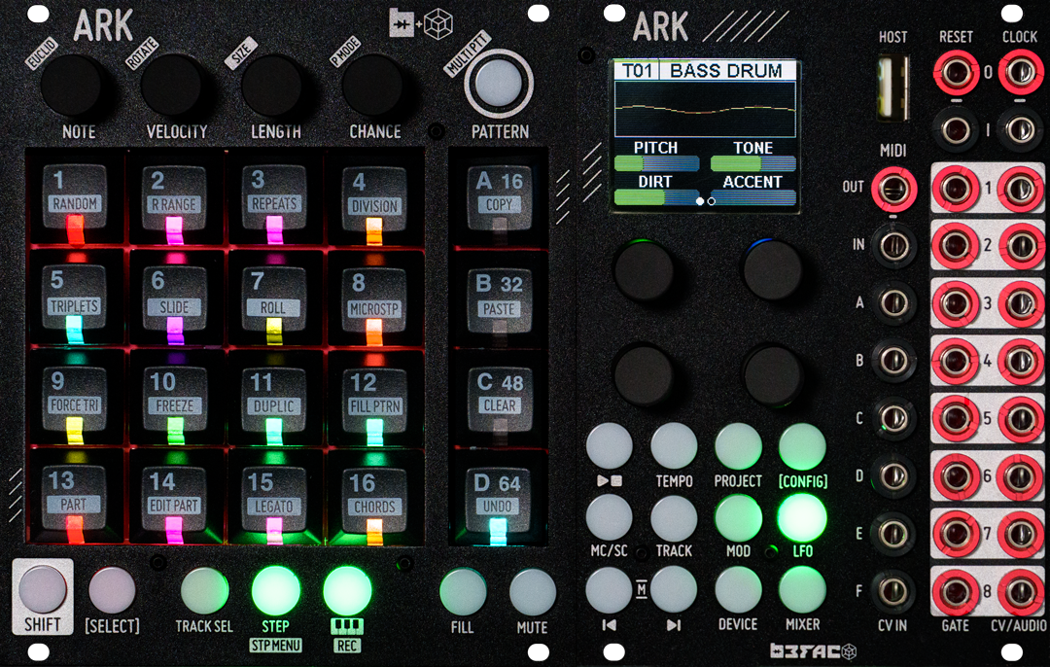
Task: Enable the FILL button
Action: (x=463, y=592)
